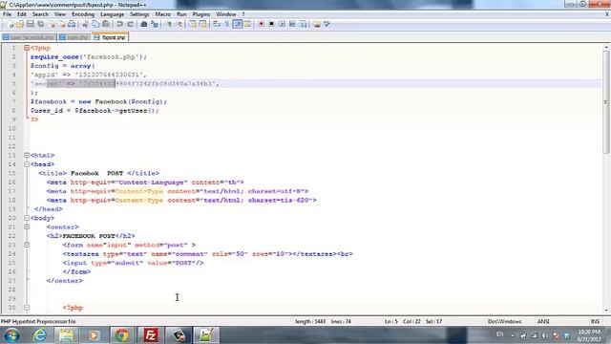
Task: Open Find with the binoculars icon
Action: coord(144,24)
